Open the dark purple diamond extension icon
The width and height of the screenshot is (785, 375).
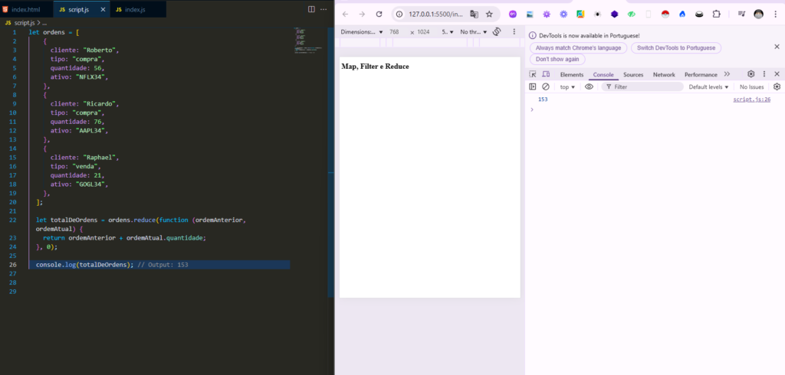[614, 14]
